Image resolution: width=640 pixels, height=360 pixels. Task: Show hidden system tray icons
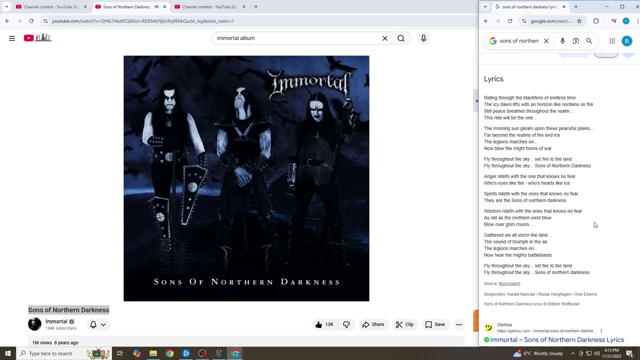573,353
